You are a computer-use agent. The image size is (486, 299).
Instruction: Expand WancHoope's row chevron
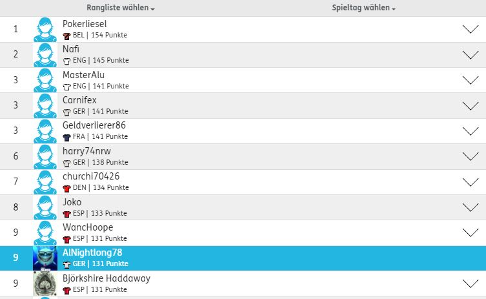point(471,232)
